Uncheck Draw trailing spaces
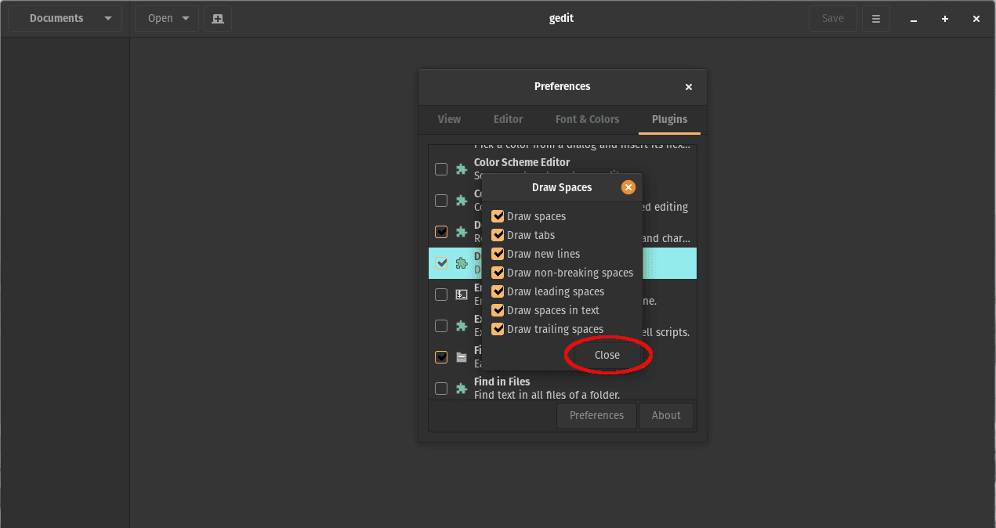 click(498, 329)
